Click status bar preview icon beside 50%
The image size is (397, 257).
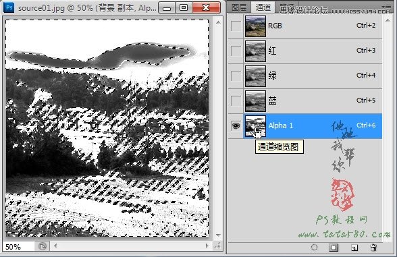(x=43, y=246)
